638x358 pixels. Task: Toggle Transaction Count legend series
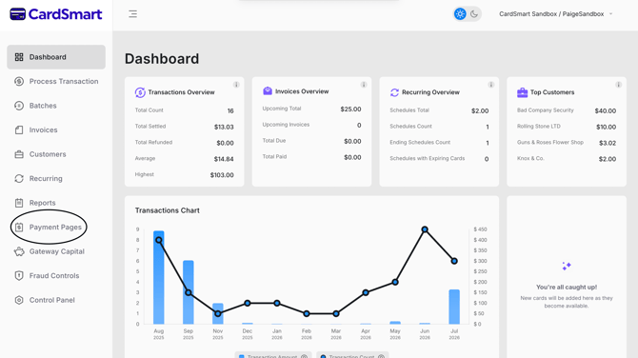click(x=352, y=356)
